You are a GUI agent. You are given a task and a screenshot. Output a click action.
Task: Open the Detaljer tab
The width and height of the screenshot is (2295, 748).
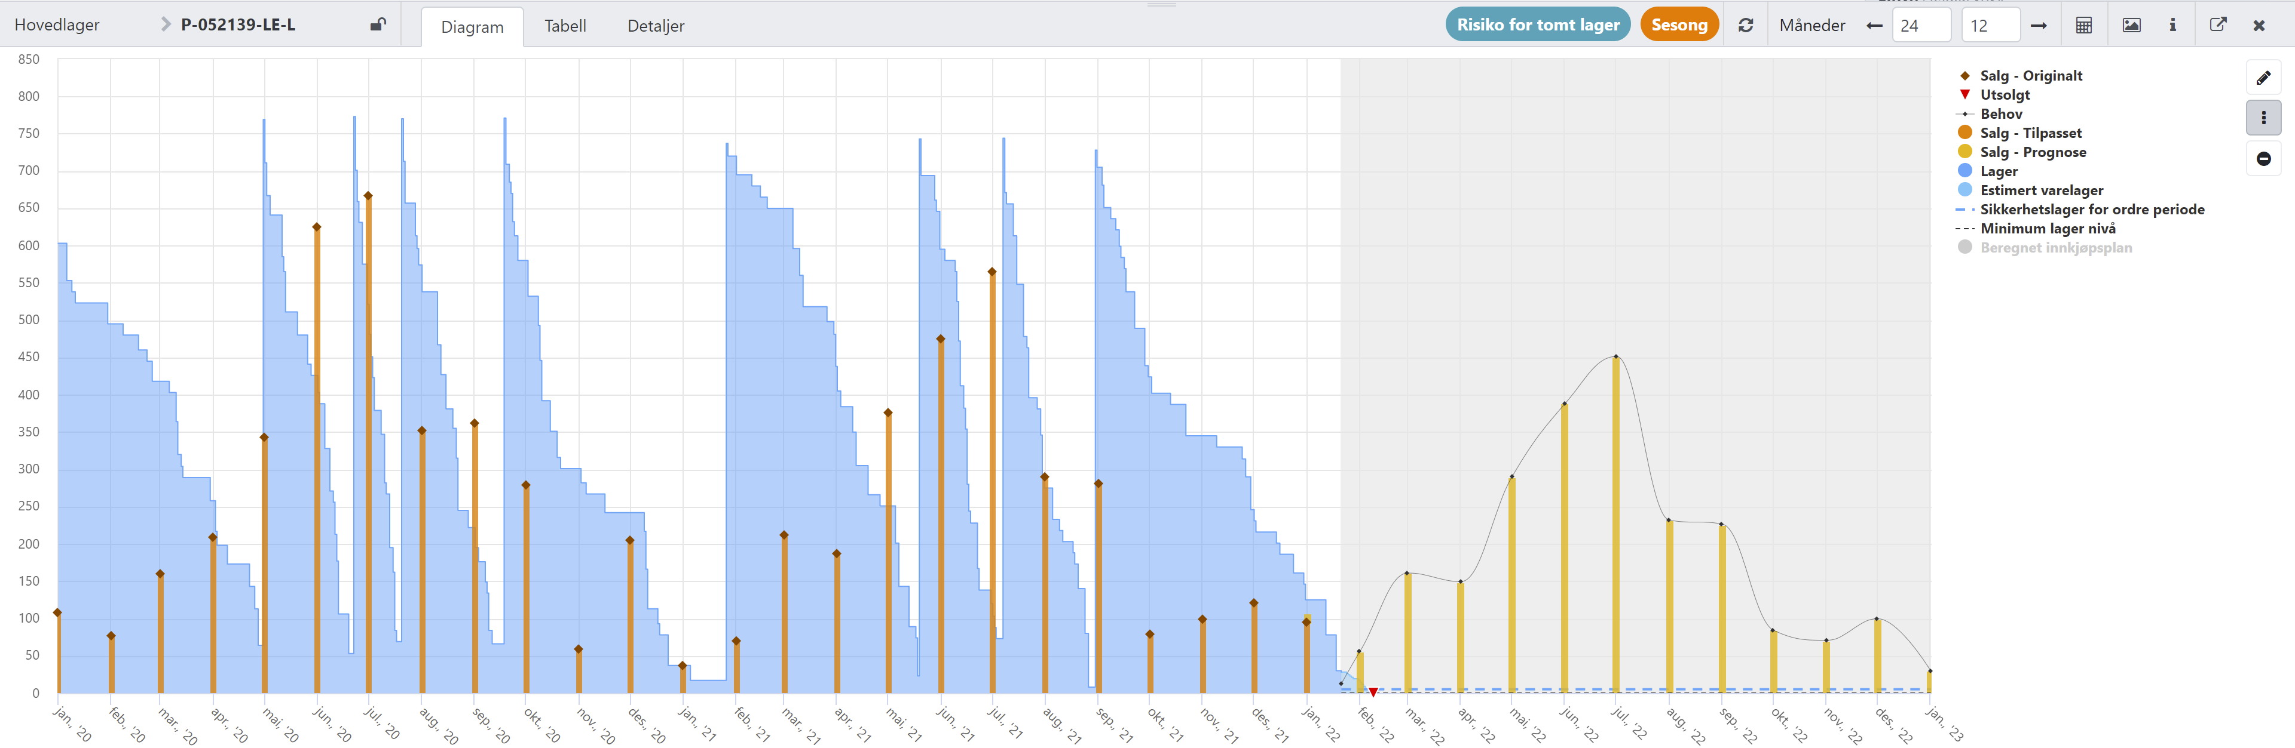pyautogui.click(x=656, y=26)
